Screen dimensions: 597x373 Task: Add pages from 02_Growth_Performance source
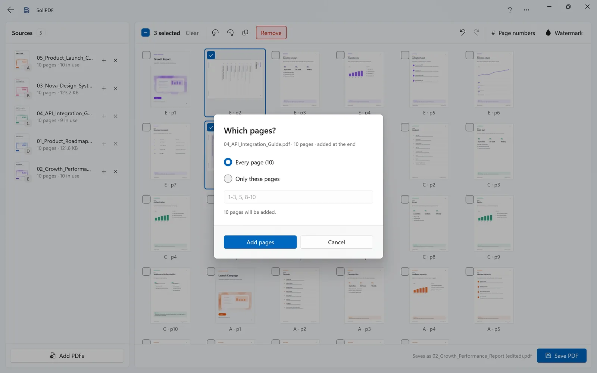(104, 172)
